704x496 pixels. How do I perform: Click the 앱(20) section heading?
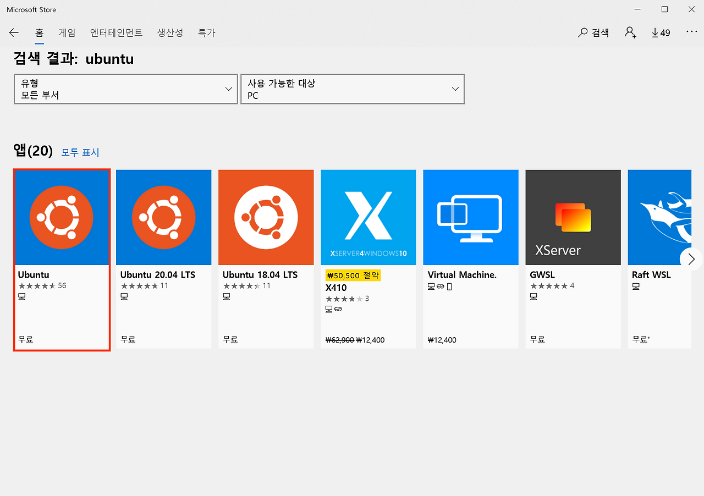(x=33, y=151)
